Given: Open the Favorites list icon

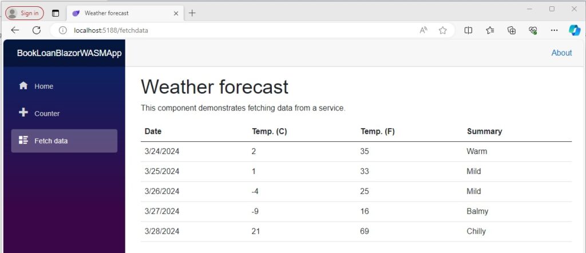Looking at the screenshot, I should click(x=490, y=30).
